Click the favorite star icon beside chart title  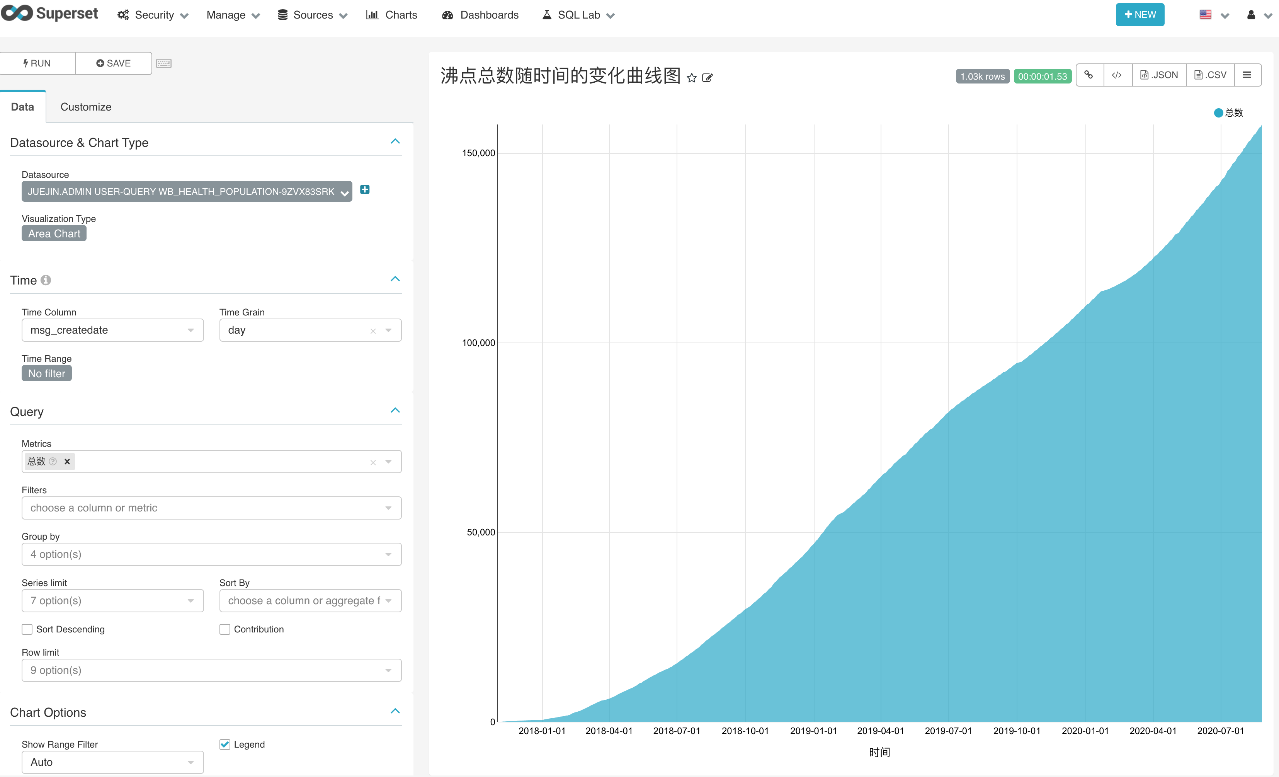pos(691,78)
